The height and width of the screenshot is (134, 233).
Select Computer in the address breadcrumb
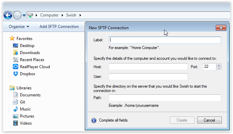coord(49,15)
